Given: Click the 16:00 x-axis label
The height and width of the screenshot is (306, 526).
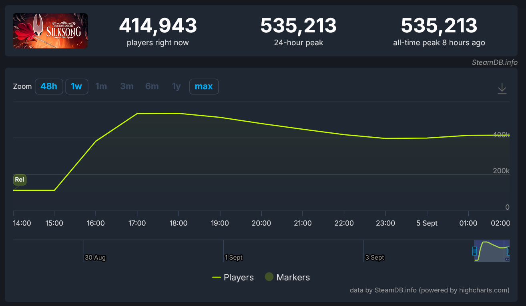Looking at the screenshot, I should click(96, 223).
